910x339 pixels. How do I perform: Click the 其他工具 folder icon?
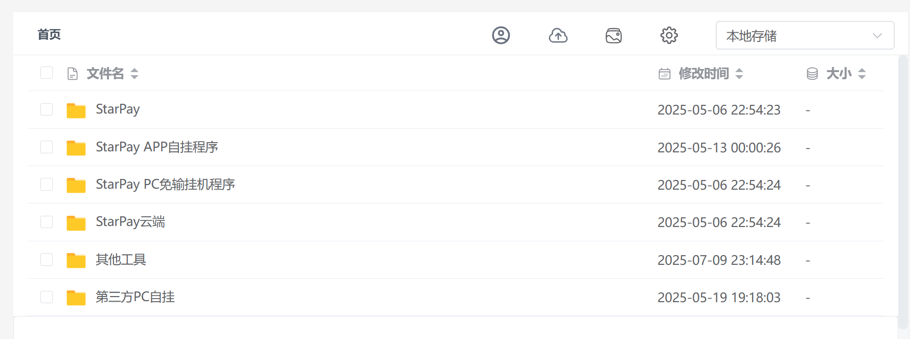[76, 260]
